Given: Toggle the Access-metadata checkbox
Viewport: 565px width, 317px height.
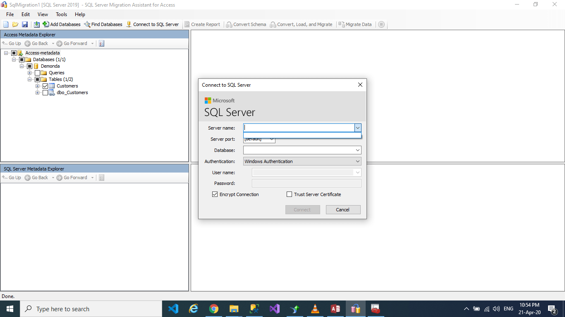Looking at the screenshot, I should tap(14, 53).
